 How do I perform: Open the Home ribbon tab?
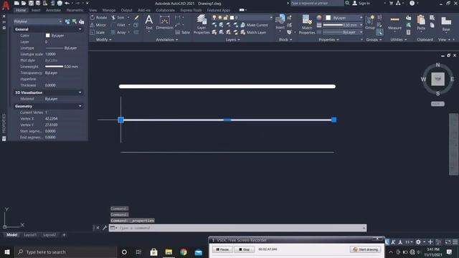click(x=21, y=10)
